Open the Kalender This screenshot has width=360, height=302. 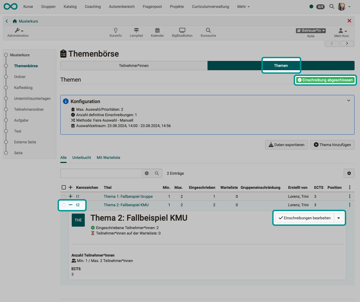tap(157, 32)
